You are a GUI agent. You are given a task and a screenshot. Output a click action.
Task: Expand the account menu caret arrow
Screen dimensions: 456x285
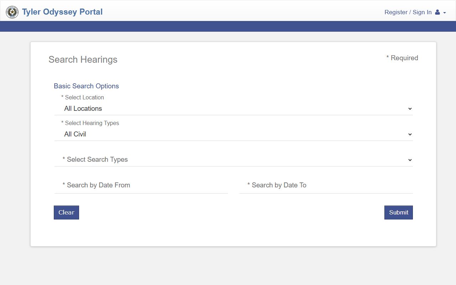point(445,13)
